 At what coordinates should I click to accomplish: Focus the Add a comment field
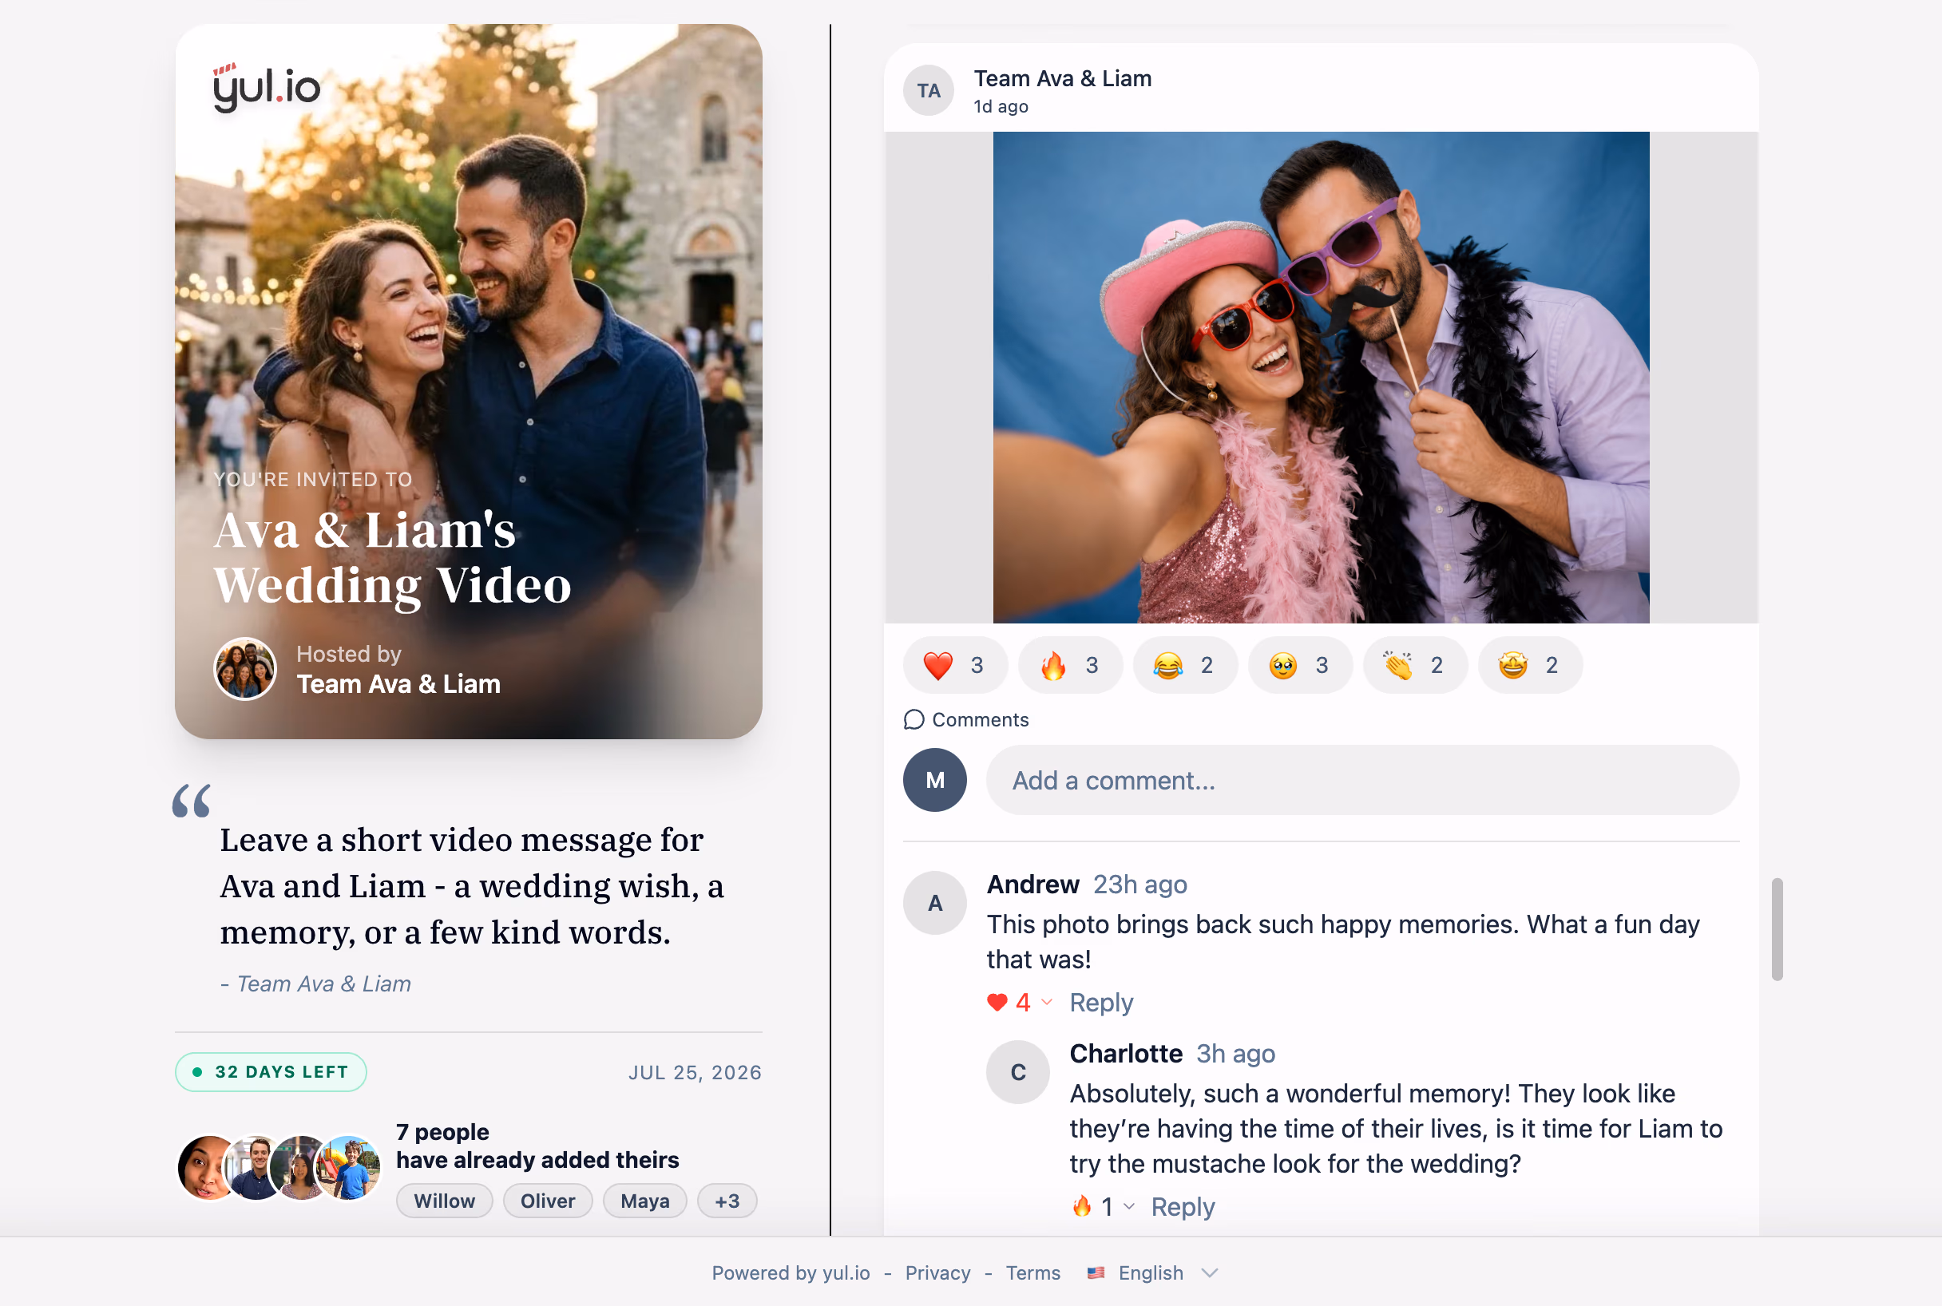coord(1362,781)
